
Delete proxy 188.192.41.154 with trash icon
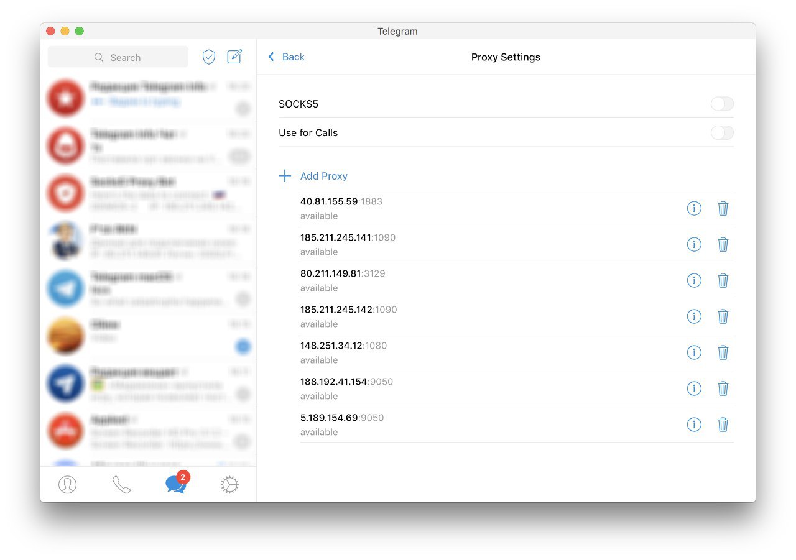[723, 388]
